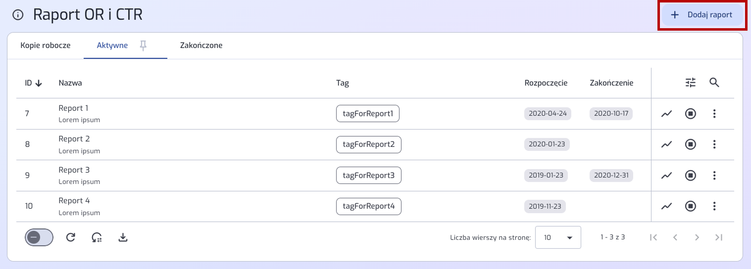Pin the Aktywne tab using the pin icon

tap(143, 45)
